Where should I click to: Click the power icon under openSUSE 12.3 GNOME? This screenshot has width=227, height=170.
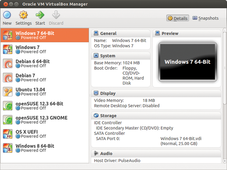18,122
